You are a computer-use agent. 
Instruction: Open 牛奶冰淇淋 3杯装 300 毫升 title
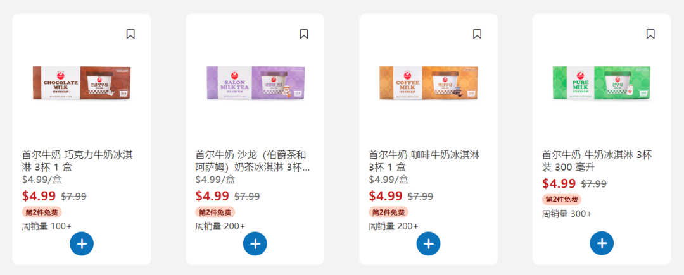pyautogui.click(x=597, y=161)
